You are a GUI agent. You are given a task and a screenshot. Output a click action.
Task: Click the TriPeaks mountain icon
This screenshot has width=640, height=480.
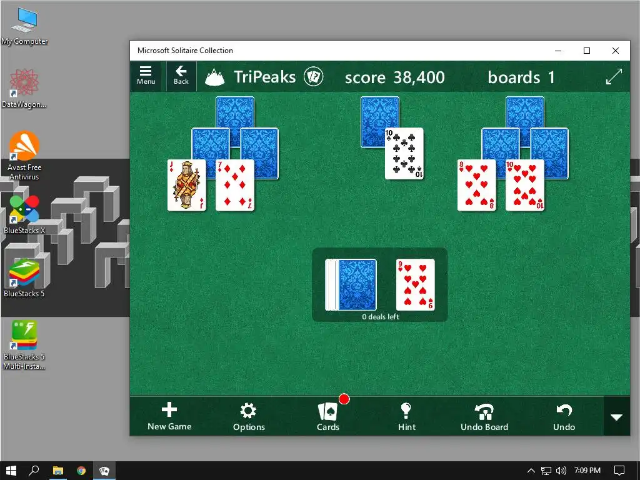(x=215, y=77)
